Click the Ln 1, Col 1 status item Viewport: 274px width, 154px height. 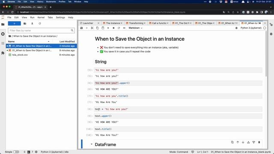[x=203, y=152]
